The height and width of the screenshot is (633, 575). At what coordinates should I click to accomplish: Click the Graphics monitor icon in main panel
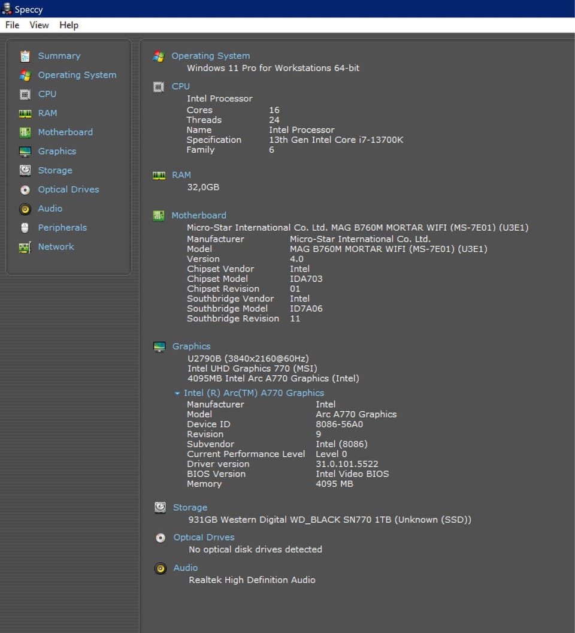(159, 347)
